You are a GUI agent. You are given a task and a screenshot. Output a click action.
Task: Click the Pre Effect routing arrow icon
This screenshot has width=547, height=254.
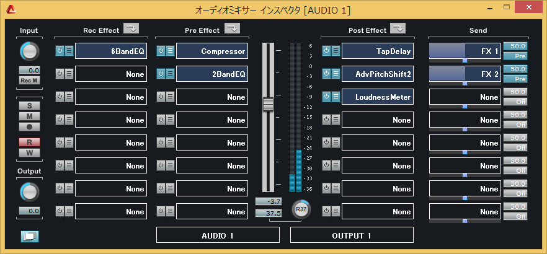233,28
